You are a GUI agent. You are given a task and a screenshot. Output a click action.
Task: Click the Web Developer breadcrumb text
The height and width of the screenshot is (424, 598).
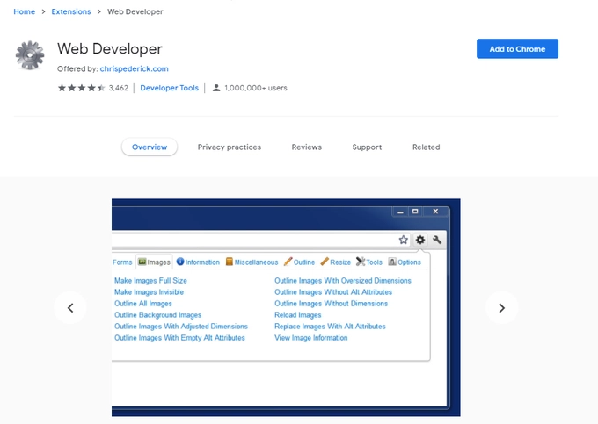(135, 11)
